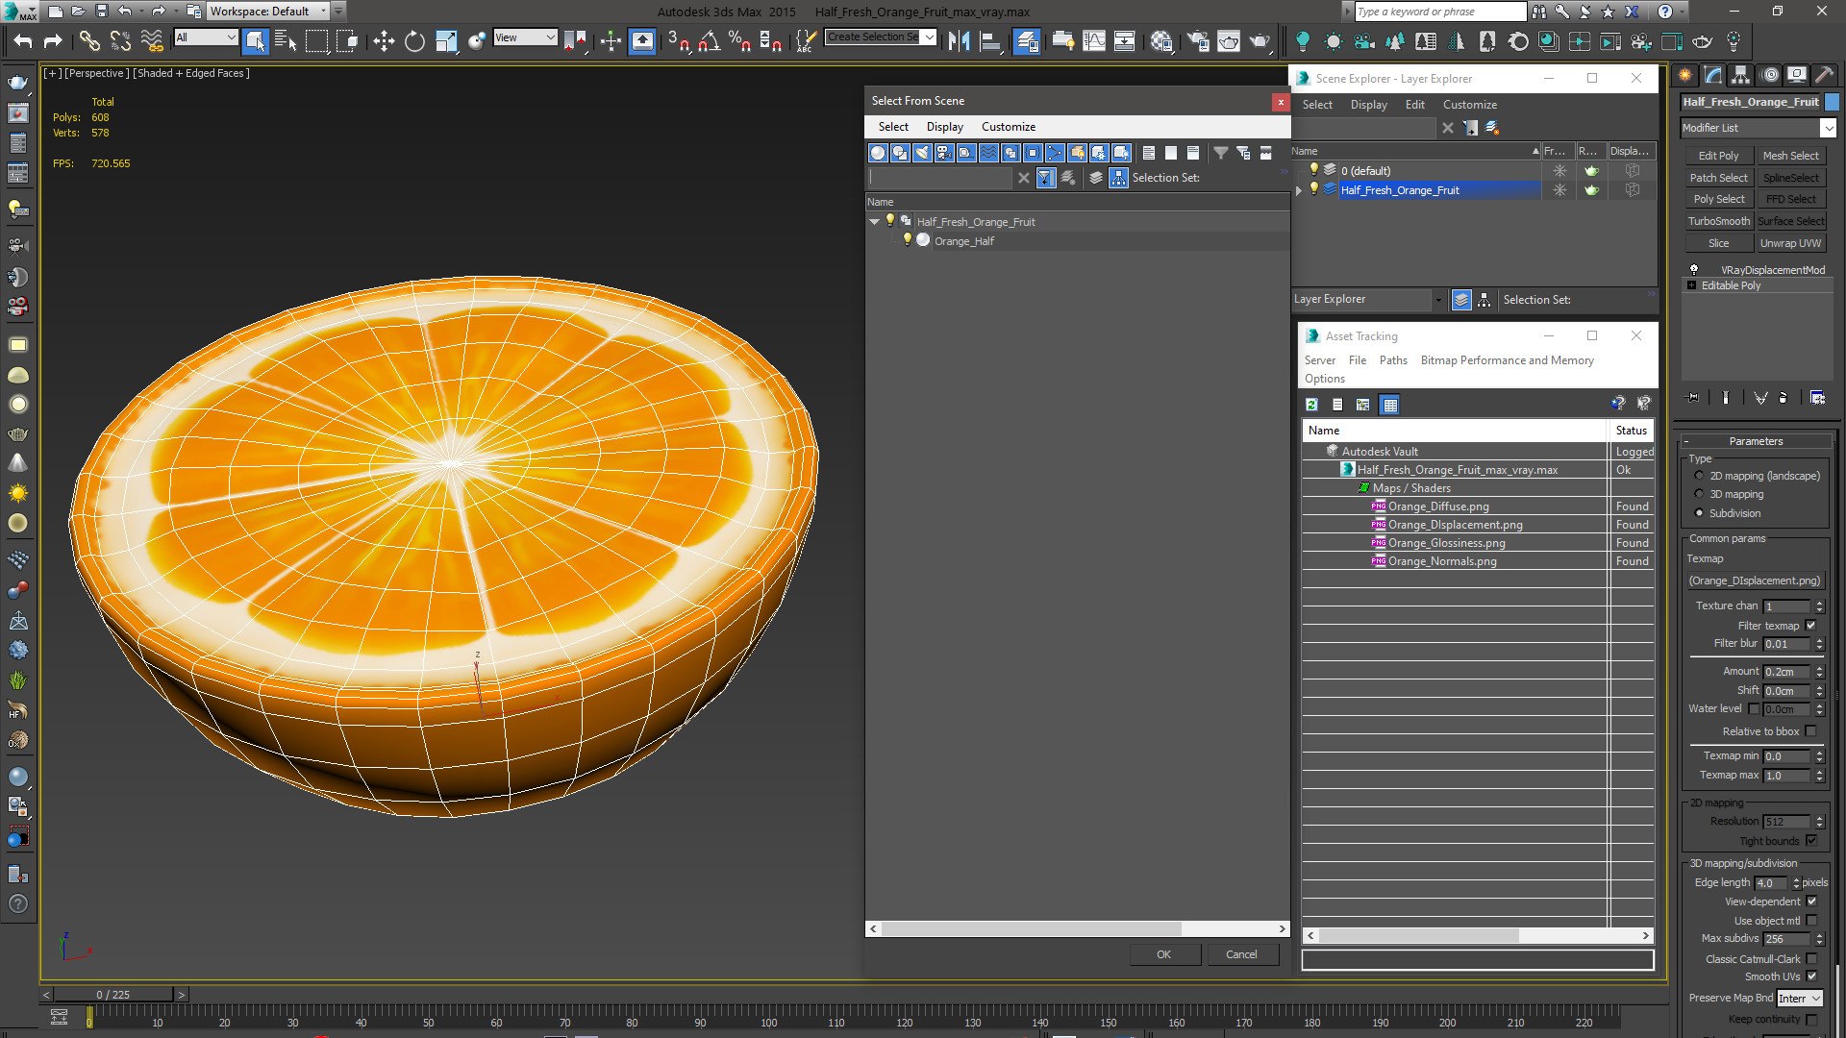Open the Help question mark icon

click(1665, 12)
